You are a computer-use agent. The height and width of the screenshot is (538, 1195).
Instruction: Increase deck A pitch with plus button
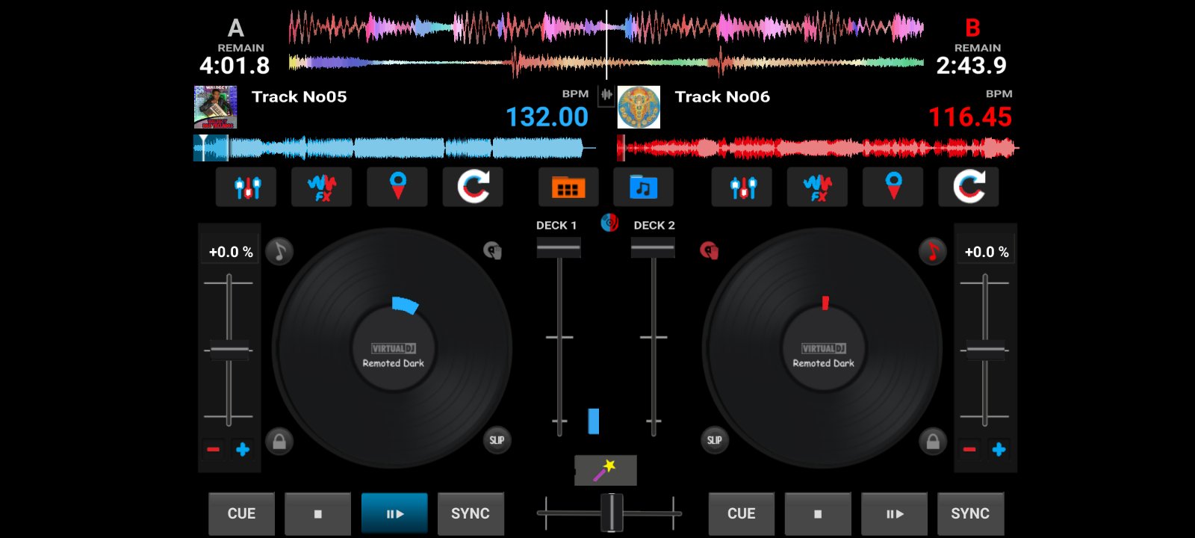[243, 450]
